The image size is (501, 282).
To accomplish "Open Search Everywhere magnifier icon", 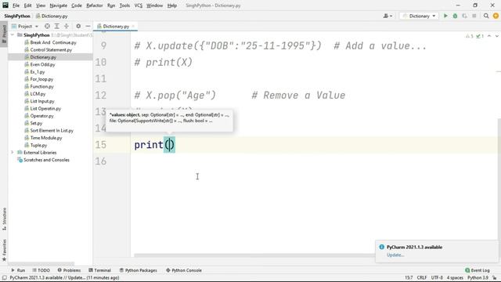I will pos(486,16).
